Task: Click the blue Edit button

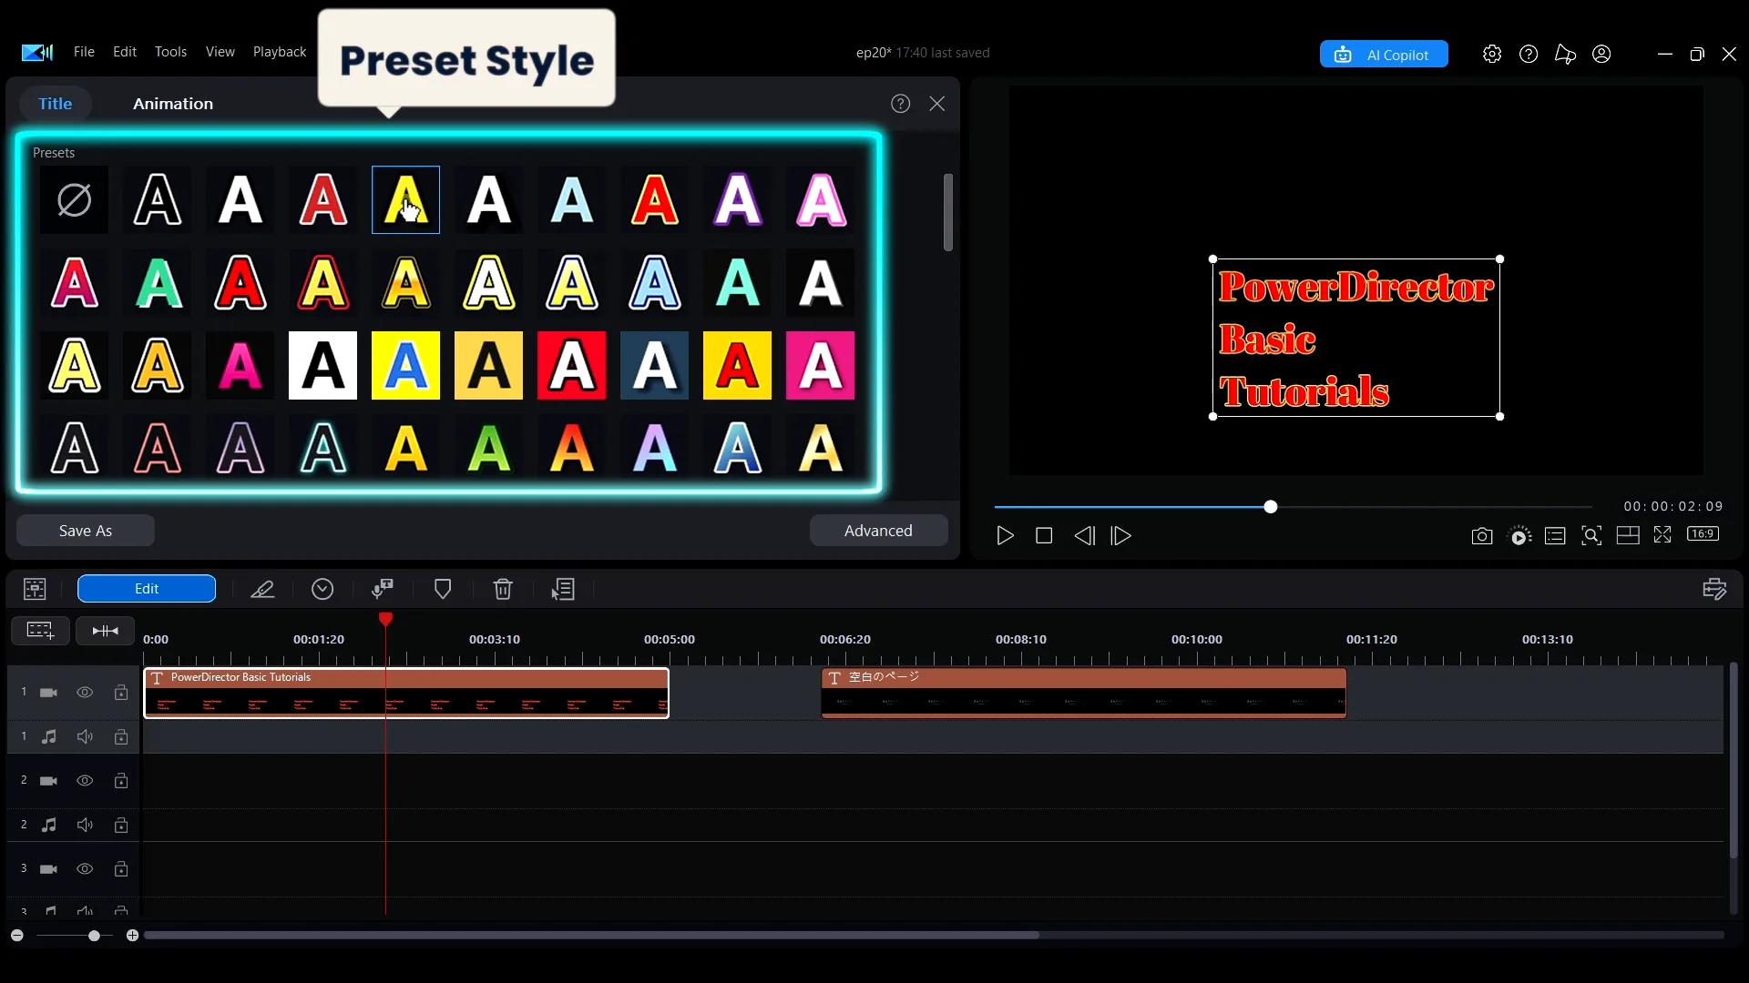Action: click(x=147, y=589)
